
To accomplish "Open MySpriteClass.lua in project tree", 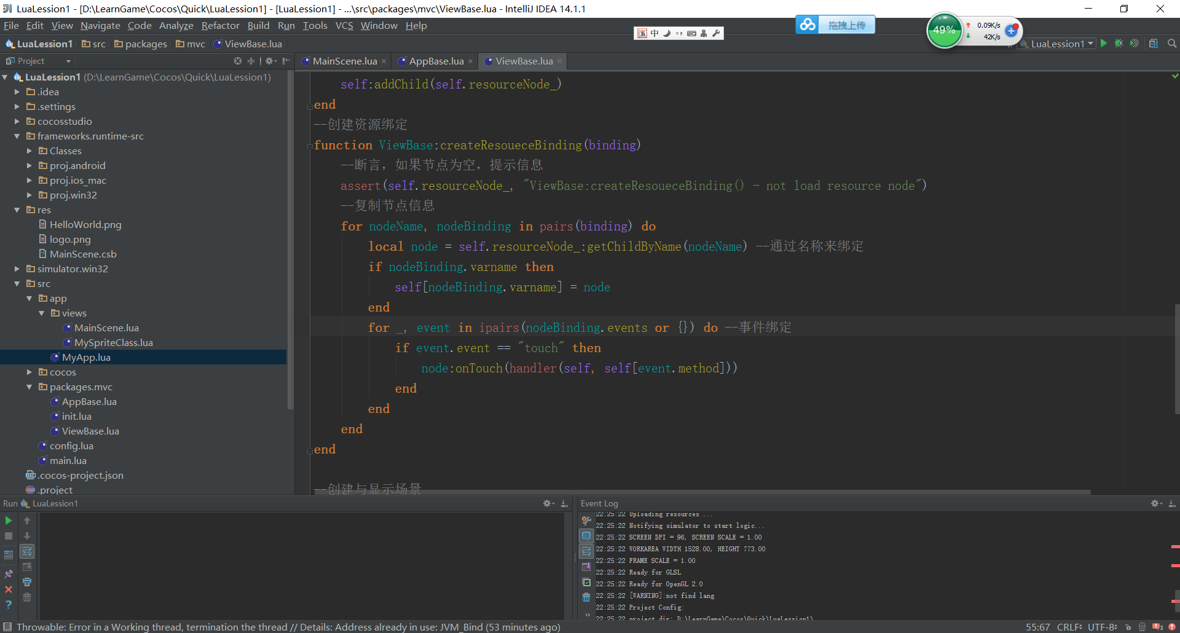I will pos(113,343).
